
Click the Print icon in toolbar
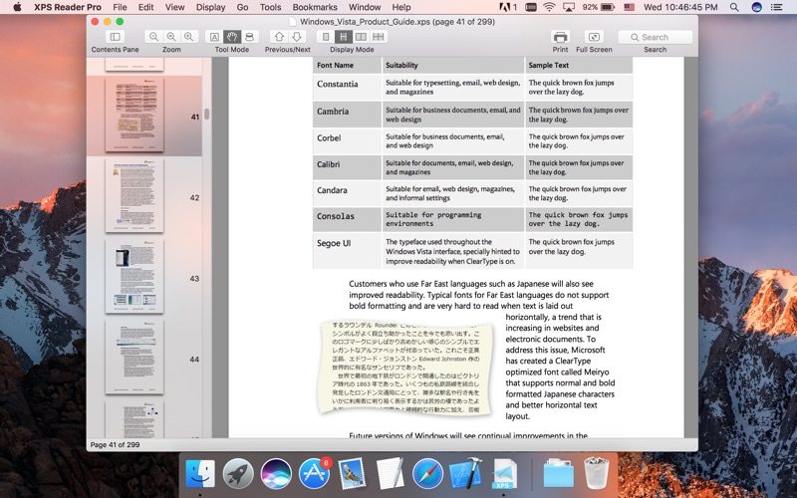560,37
